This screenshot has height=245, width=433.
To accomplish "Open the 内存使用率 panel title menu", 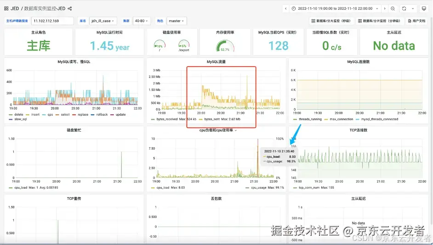I will point(225,32).
